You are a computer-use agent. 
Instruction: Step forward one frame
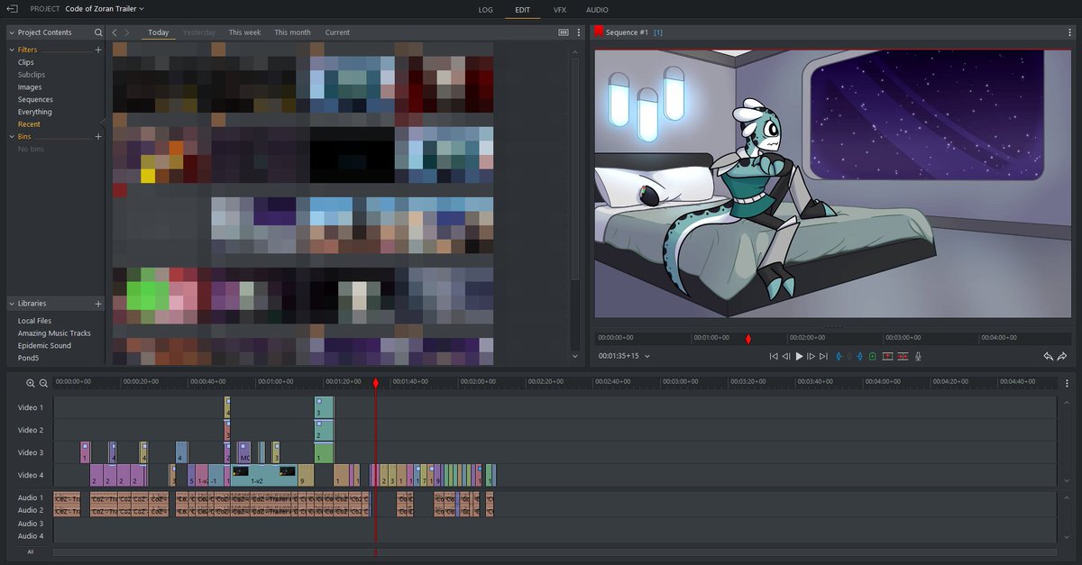click(x=811, y=357)
